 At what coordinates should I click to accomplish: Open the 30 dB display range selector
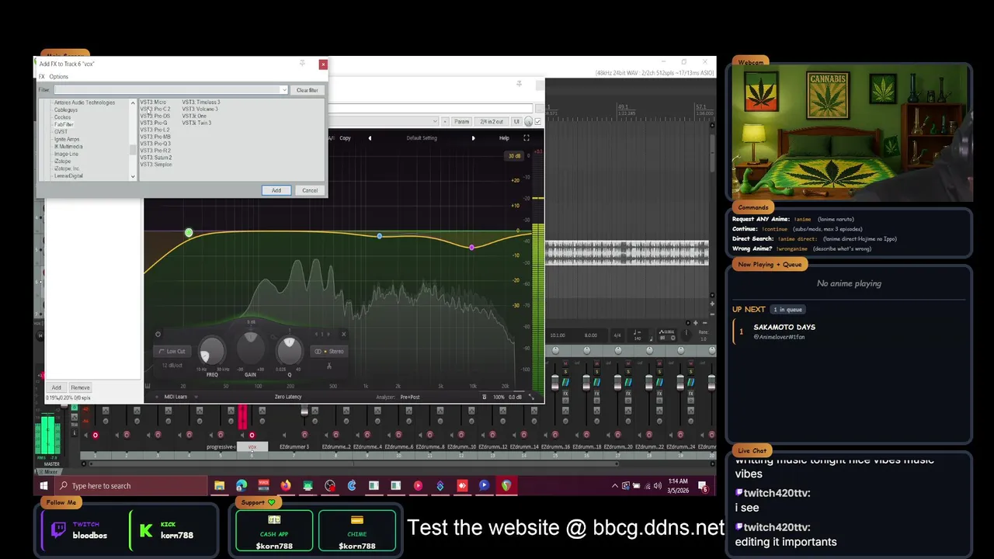click(514, 156)
